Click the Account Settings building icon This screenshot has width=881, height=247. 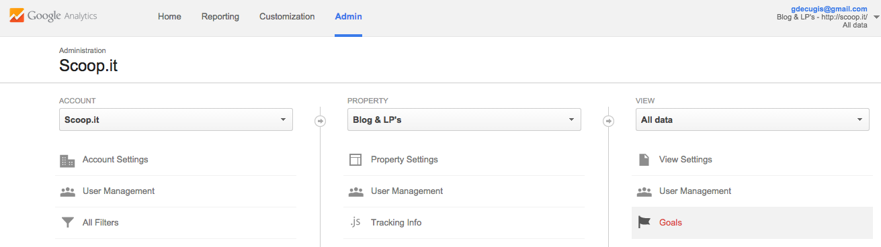[67, 160]
